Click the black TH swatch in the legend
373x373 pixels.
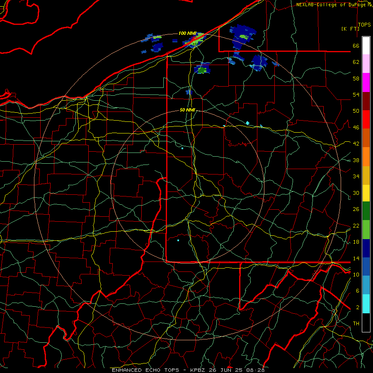point(366,322)
